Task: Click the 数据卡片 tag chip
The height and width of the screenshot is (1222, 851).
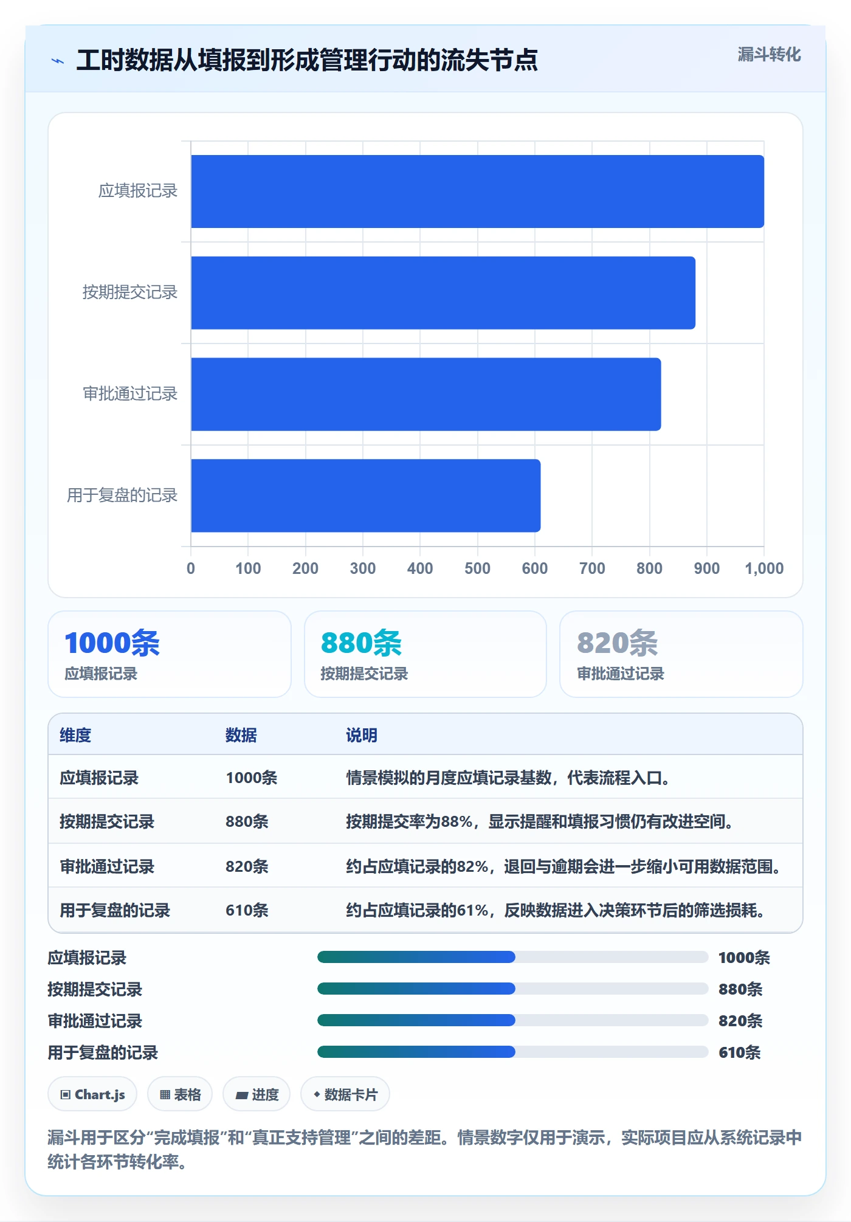Action: tap(345, 1094)
